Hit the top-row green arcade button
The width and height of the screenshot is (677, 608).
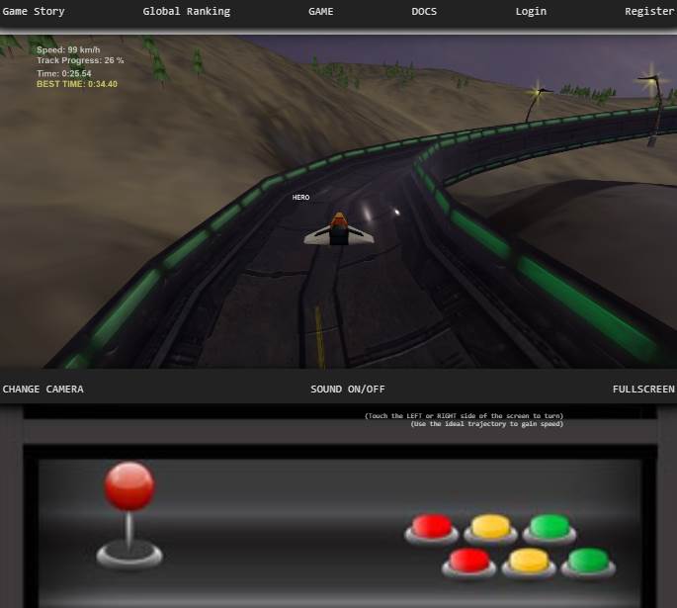click(x=550, y=528)
